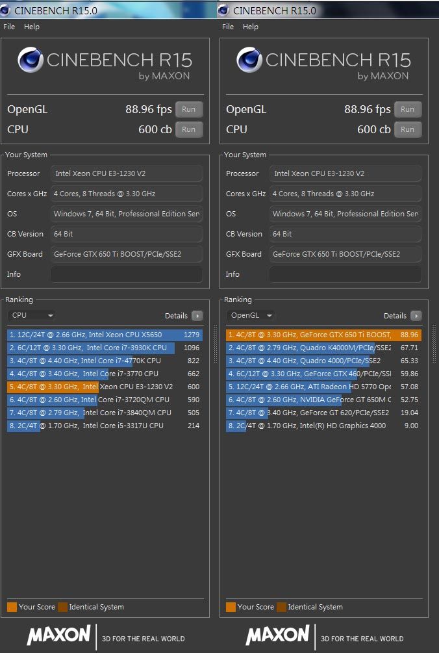Click OpenGL 88.96 fps score, left window

(x=149, y=110)
